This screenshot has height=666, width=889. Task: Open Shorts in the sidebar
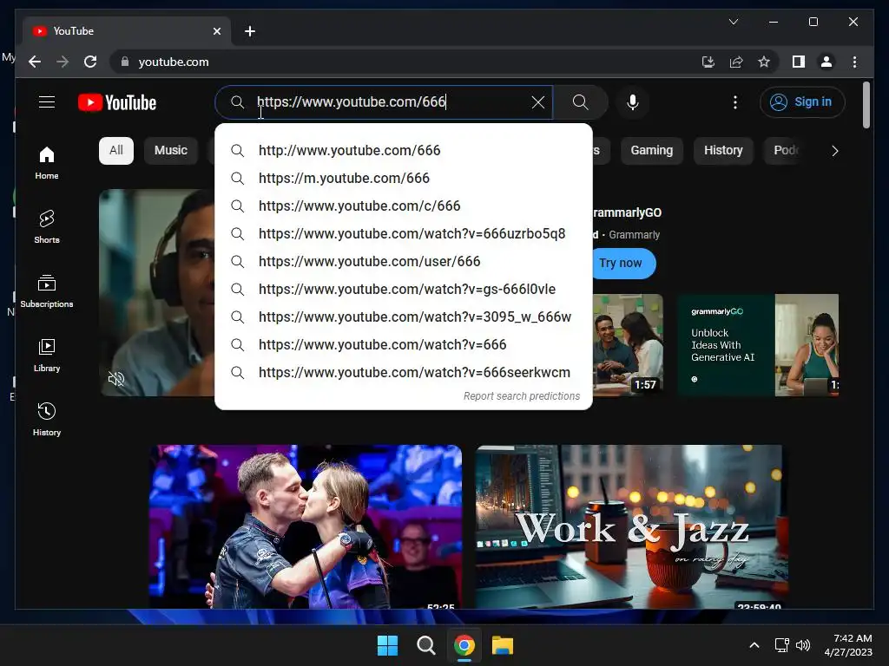coord(47,227)
